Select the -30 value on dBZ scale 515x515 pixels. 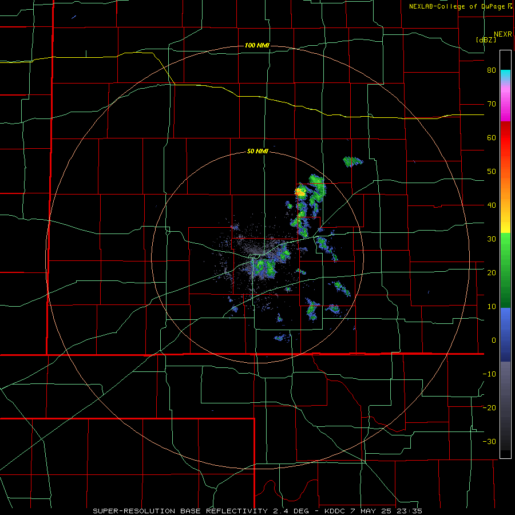pos(489,442)
